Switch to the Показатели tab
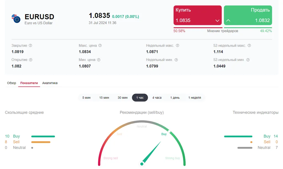This screenshot has width=283, height=169. pyautogui.click(x=29, y=83)
